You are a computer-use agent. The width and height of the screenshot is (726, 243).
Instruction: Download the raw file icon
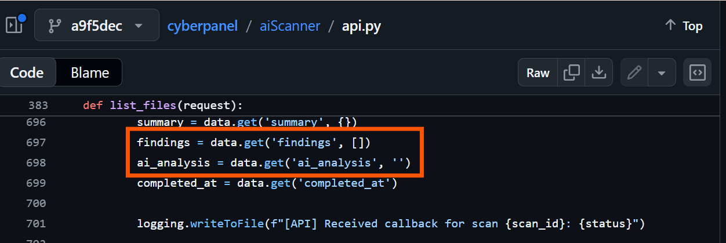tap(598, 72)
